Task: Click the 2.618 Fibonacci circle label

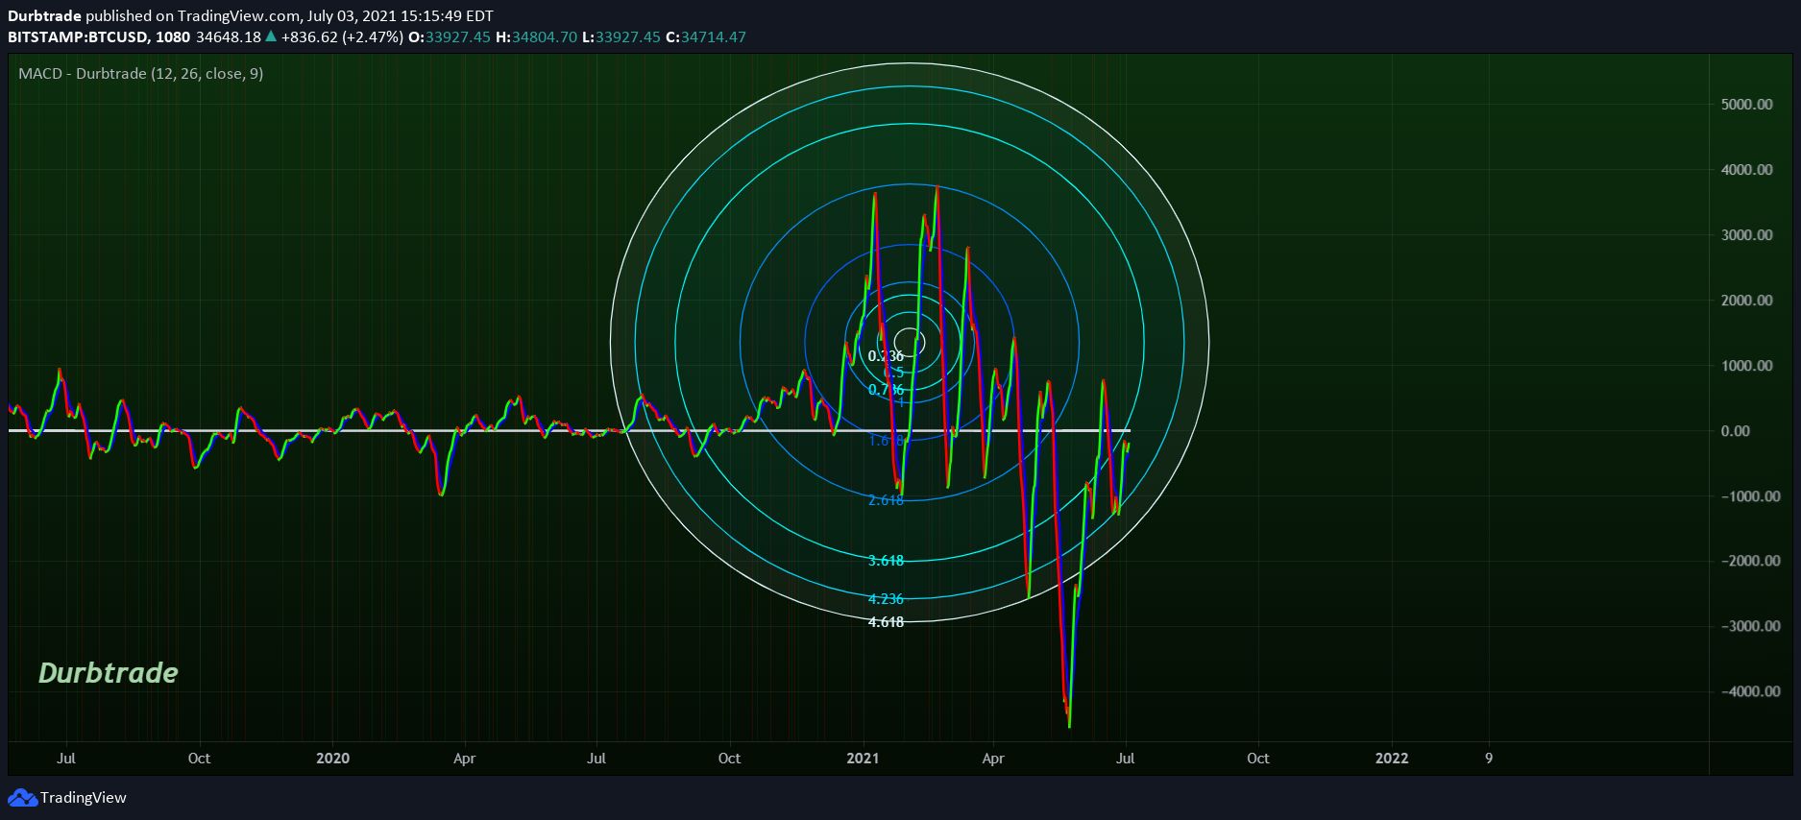Action: click(x=886, y=500)
